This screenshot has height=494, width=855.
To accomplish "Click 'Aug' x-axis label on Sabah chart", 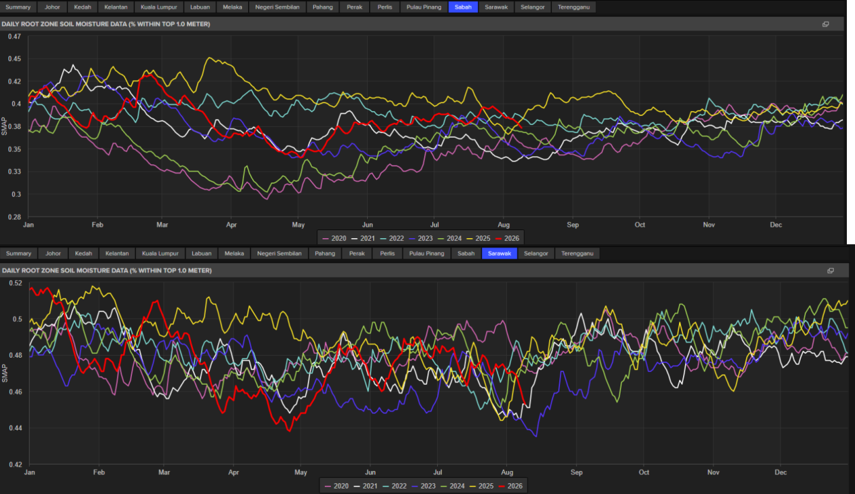I will pyautogui.click(x=504, y=224).
